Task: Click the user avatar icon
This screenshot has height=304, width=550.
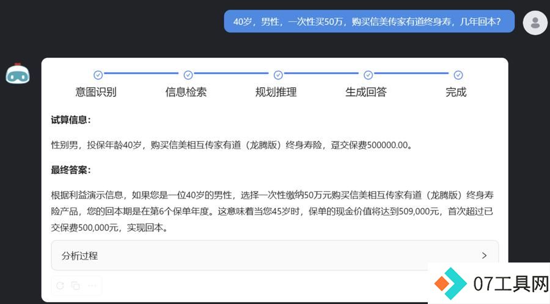Action: tap(535, 23)
